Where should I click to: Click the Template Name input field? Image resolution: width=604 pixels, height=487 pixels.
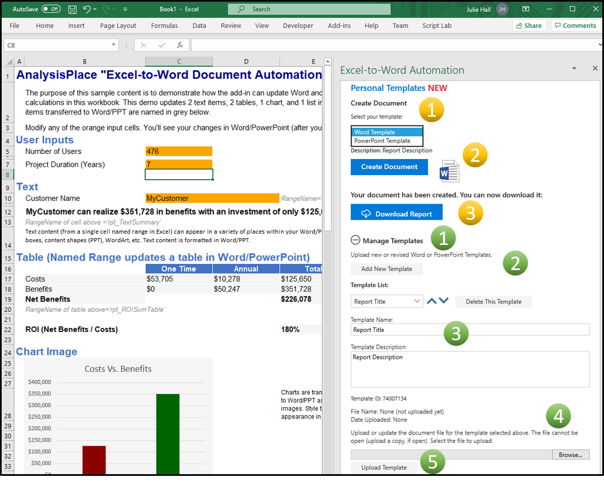470,330
